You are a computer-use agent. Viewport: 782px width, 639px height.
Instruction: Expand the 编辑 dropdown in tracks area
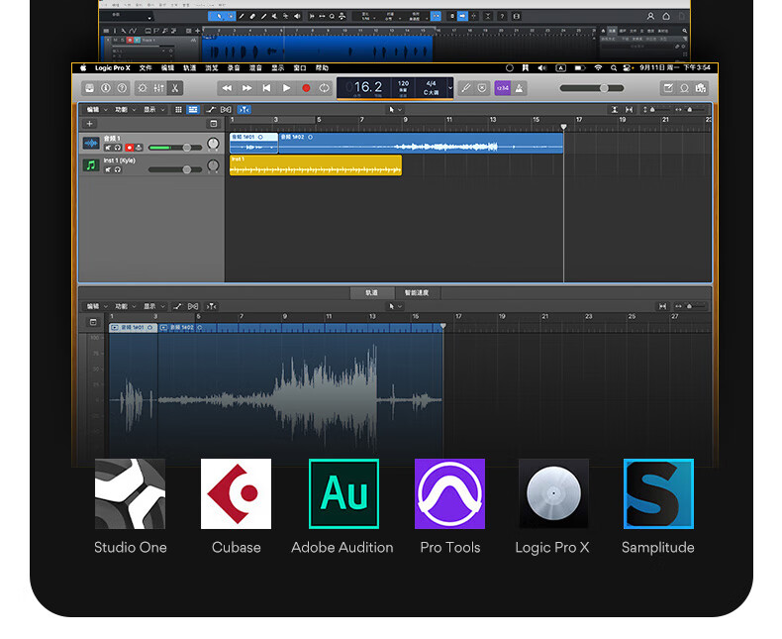[x=94, y=109]
